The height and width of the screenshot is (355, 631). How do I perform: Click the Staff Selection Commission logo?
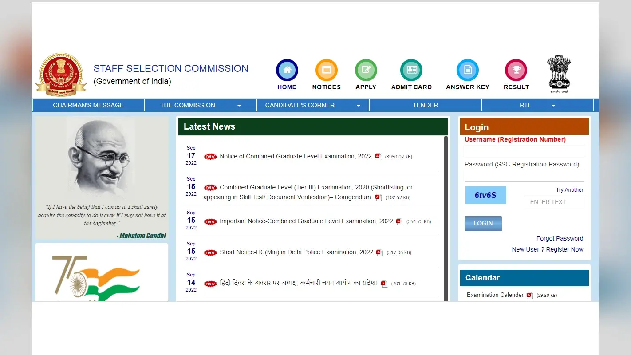point(61,75)
